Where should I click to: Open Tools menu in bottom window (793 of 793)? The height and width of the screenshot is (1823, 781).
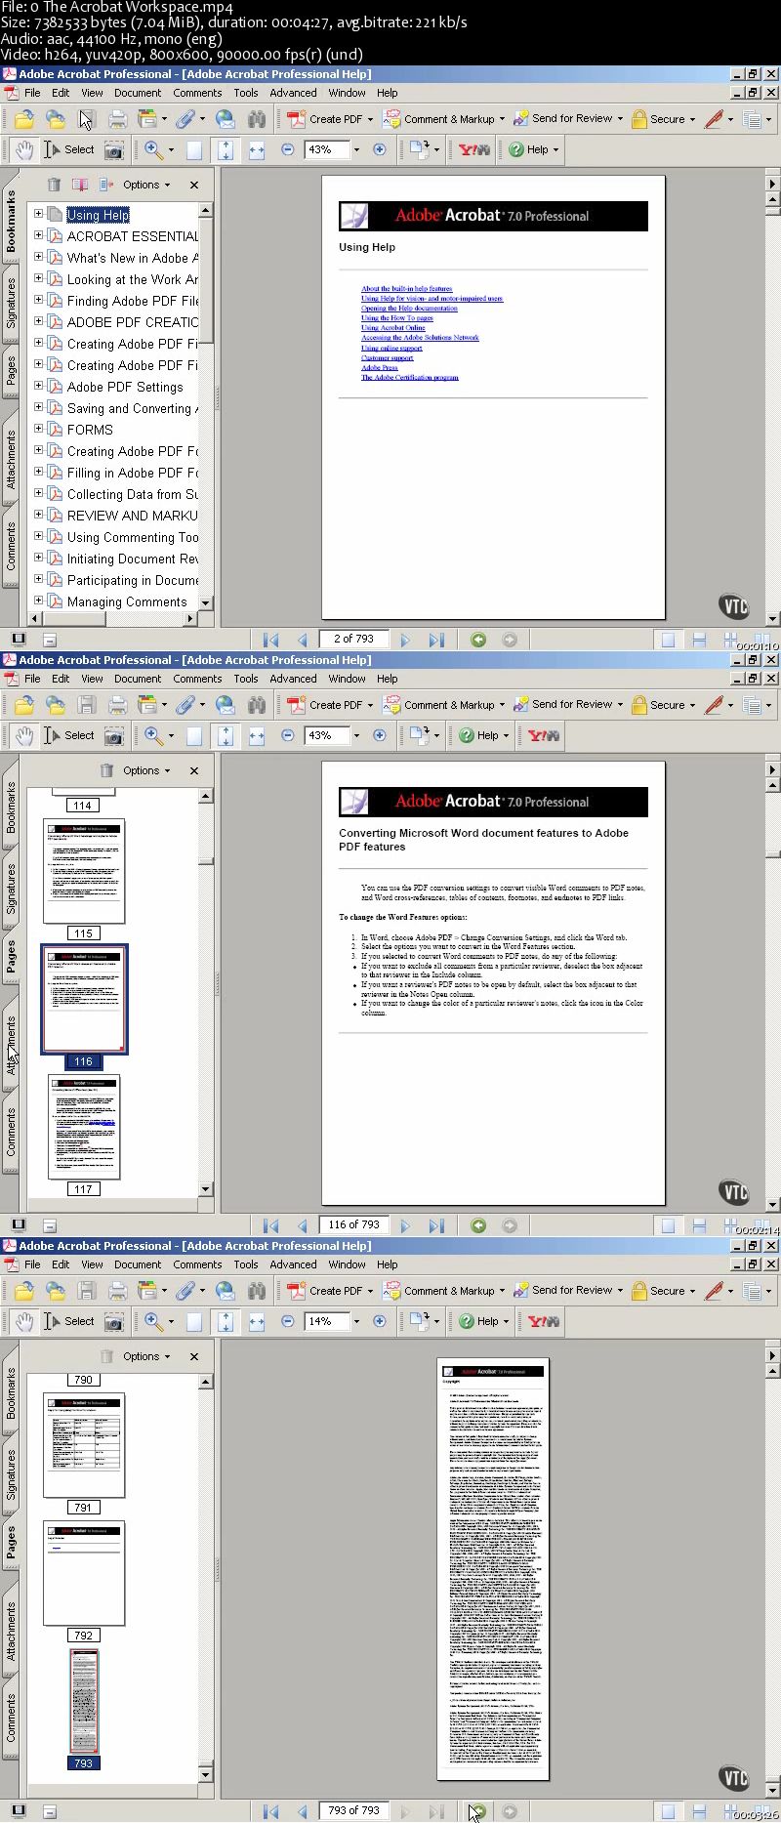pos(246,1264)
